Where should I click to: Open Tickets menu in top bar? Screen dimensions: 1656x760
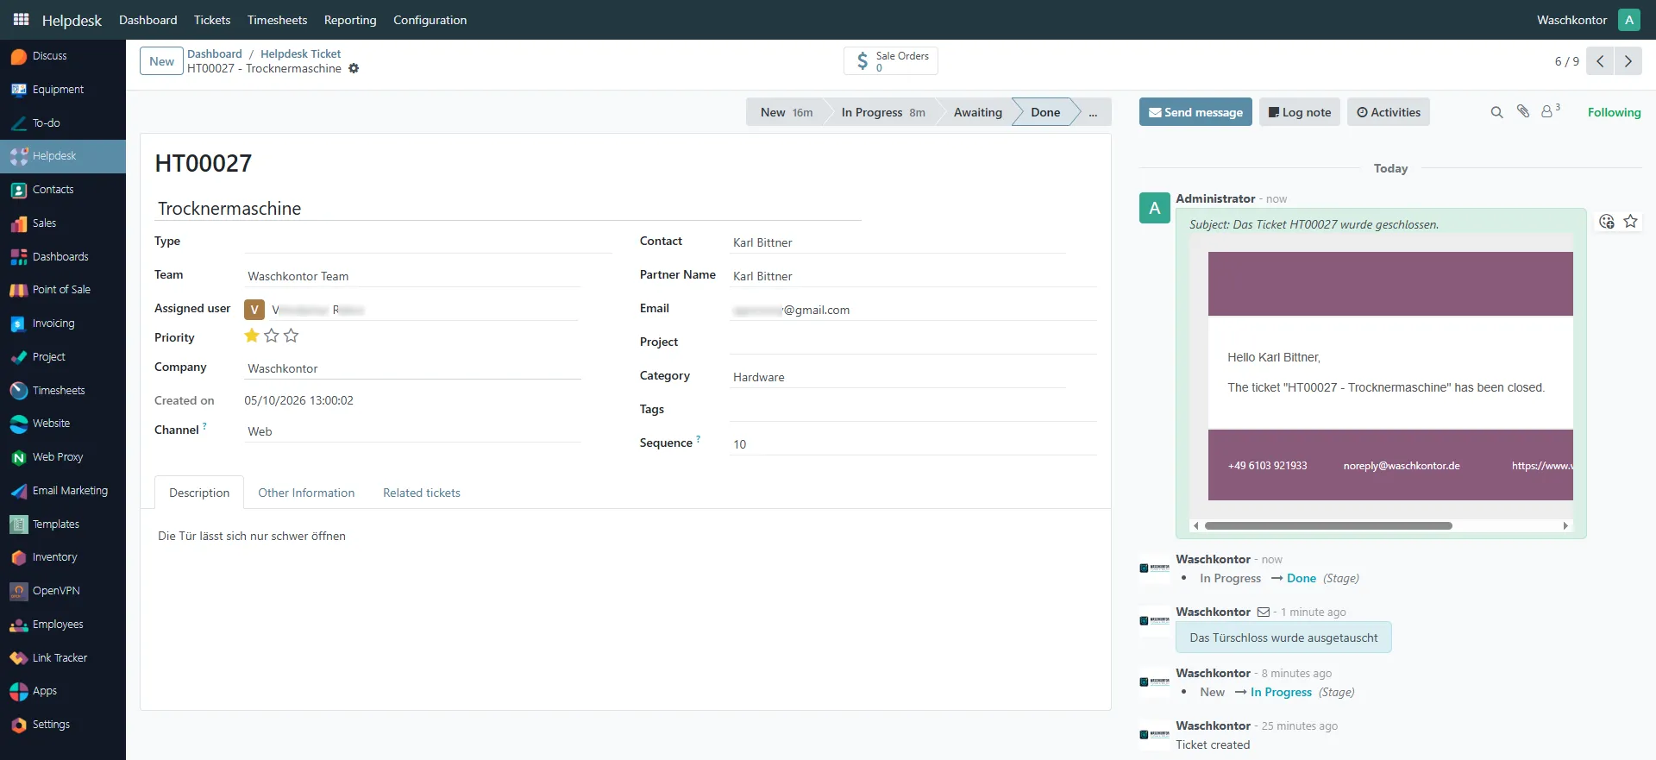click(x=212, y=20)
